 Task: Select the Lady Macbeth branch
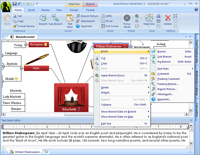[12, 97]
